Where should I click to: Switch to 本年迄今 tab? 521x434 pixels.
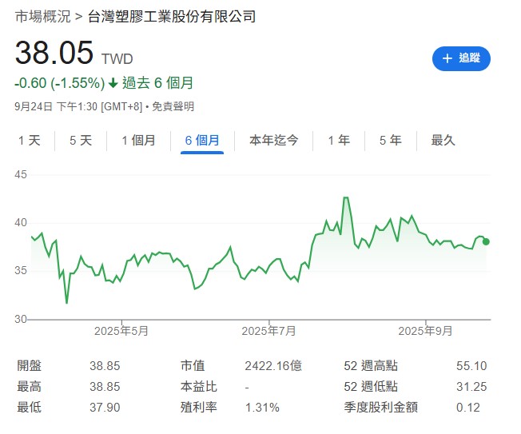[274, 140]
